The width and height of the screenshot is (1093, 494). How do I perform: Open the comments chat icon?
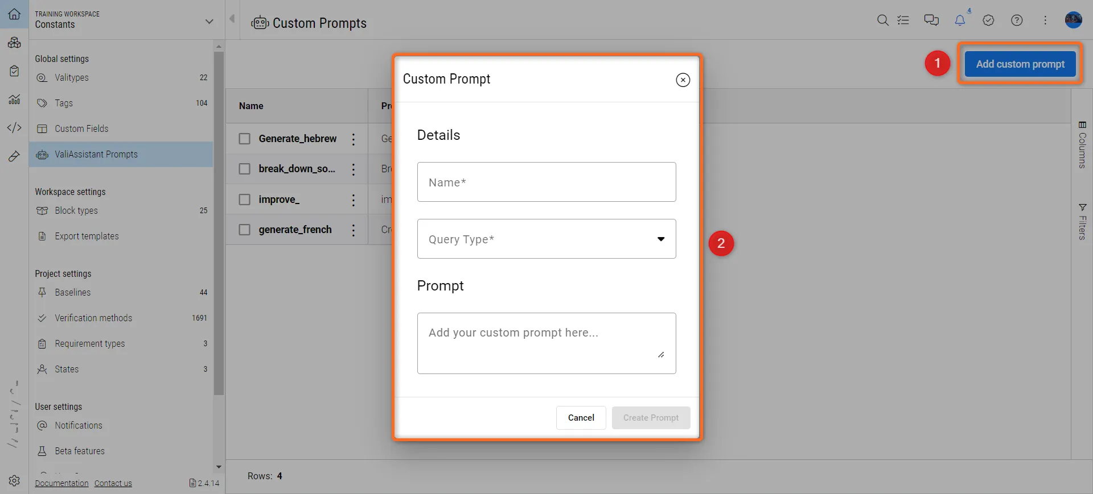[931, 20]
